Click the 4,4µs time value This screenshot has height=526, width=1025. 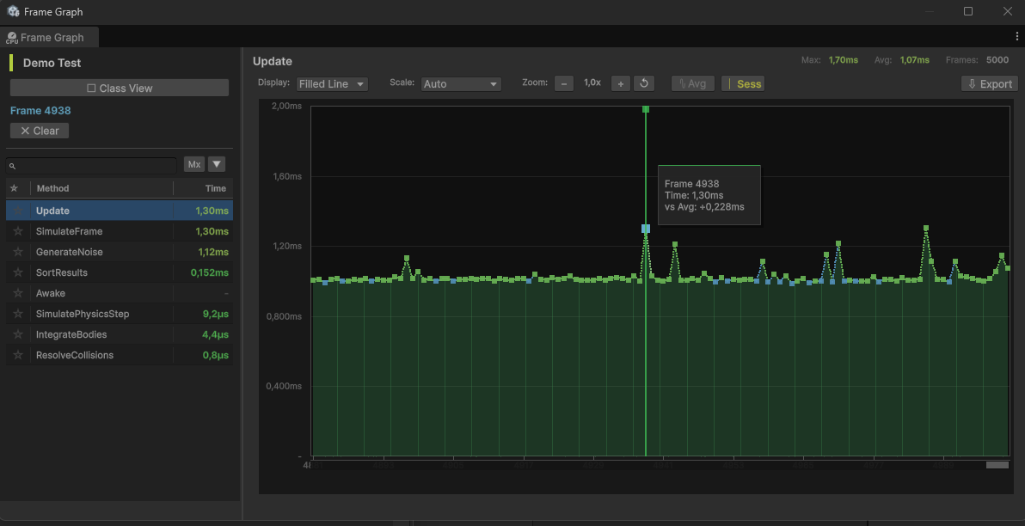coord(215,334)
